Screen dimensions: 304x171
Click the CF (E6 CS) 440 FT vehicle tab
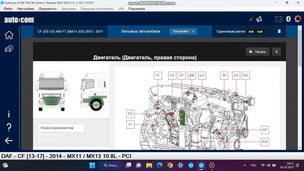click(x=70, y=31)
